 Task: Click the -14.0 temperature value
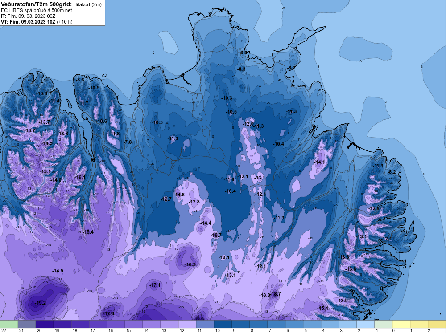click(56, 180)
